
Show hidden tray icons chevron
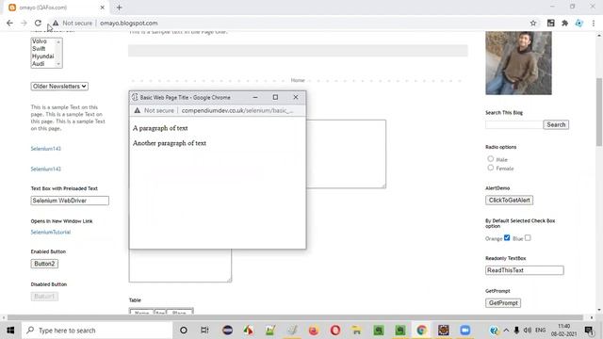[506, 331]
